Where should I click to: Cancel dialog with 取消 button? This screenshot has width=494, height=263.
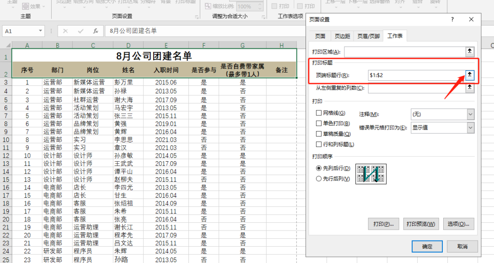point(462,246)
